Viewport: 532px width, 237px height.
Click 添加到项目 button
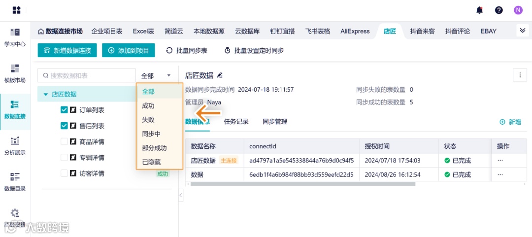click(x=128, y=51)
